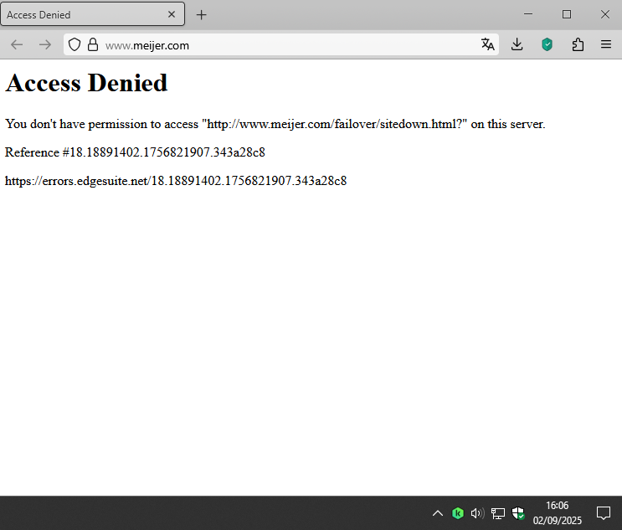This screenshot has height=530, width=622.
Task: Click the Reference #18.18891402 line
Action: [135, 152]
